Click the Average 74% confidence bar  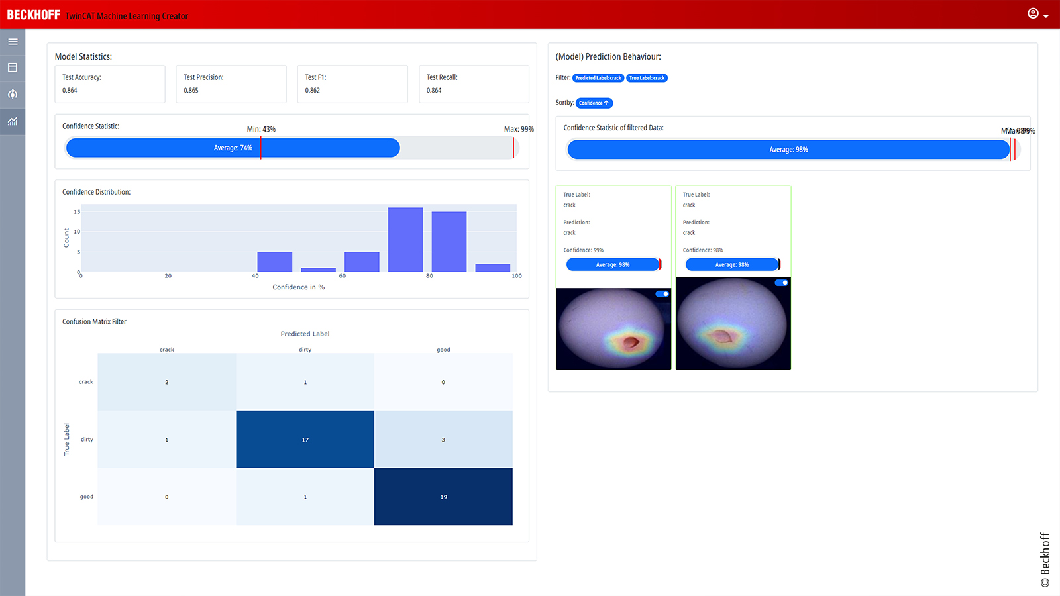coord(233,148)
